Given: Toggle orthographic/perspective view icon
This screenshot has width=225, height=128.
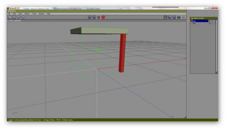Looking at the screenshot, I should click(x=179, y=17).
